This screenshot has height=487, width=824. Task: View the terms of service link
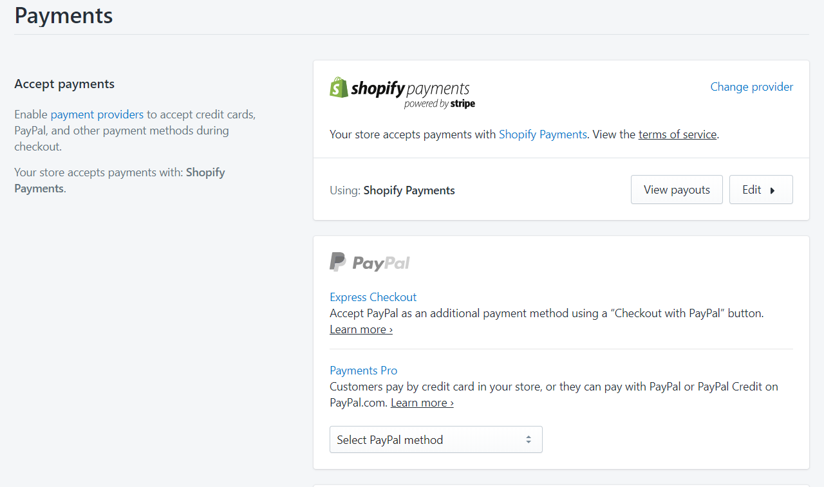click(677, 134)
